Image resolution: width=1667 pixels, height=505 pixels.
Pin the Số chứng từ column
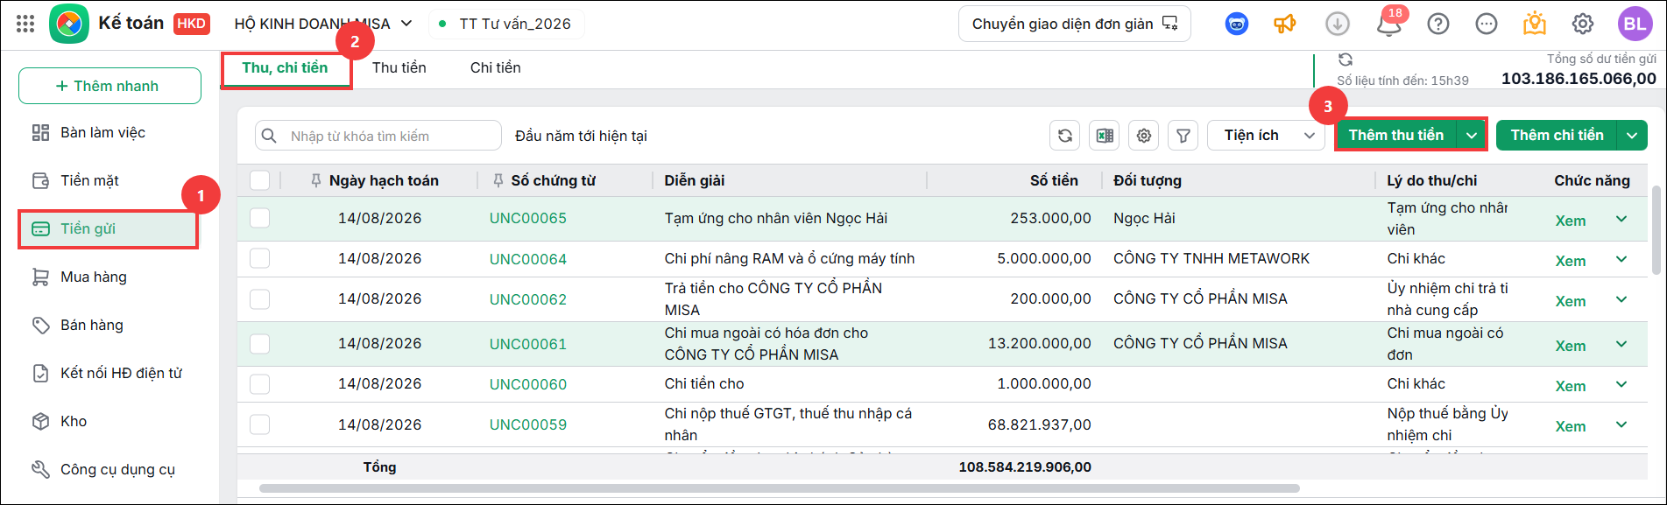pyautogui.click(x=498, y=180)
